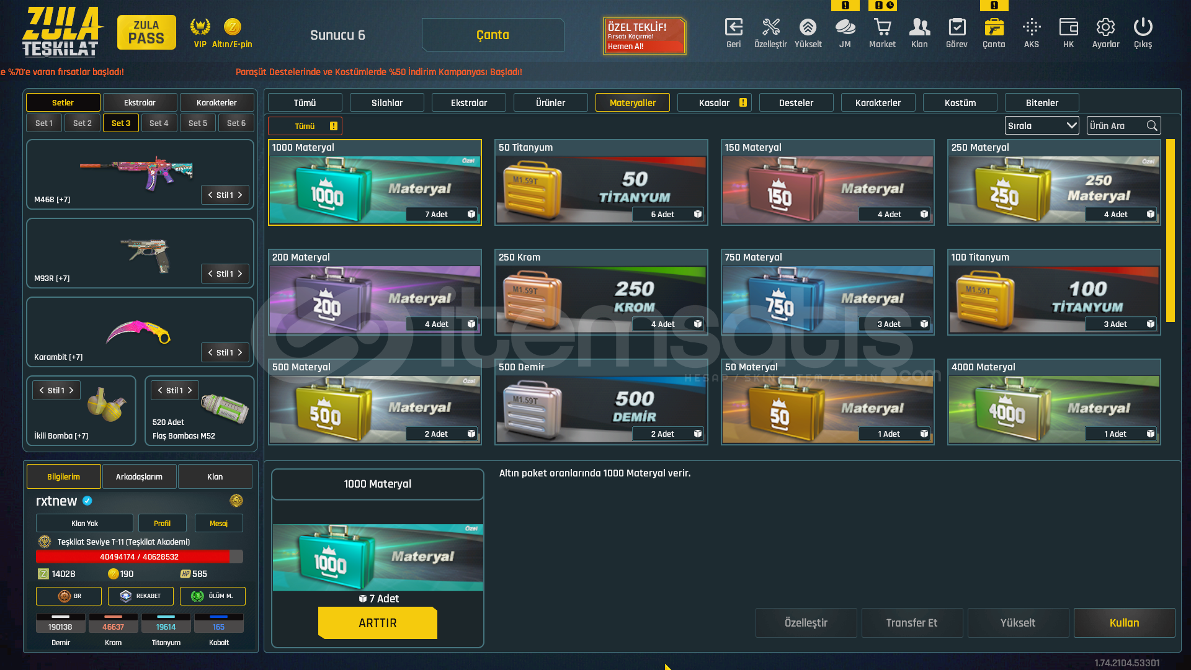This screenshot has width=1191, height=670.
Task: Click the Geri back icon
Action: (x=733, y=27)
